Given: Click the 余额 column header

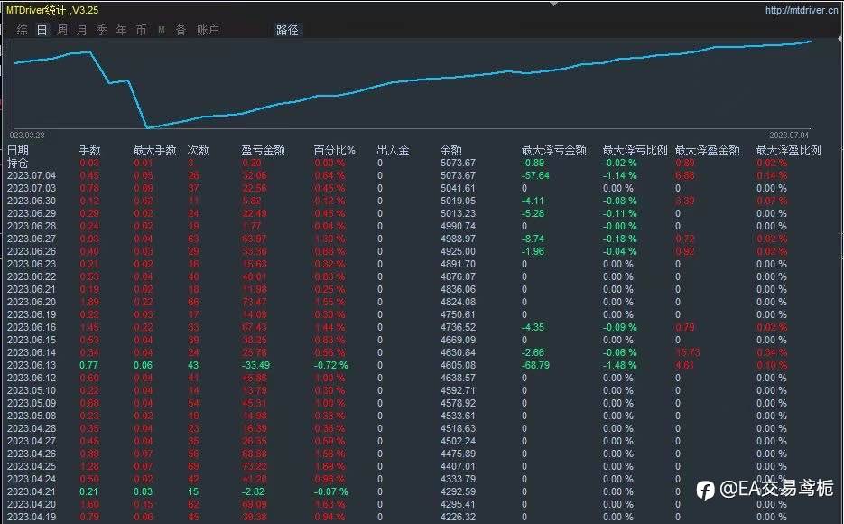Looking at the screenshot, I should click(x=451, y=150).
